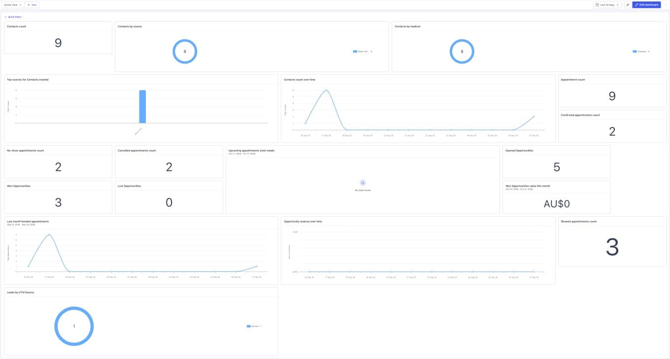The height and width of the screenshot is (359, 670).
Task: Click the Contacts by source donut chart
Action: 185,51
